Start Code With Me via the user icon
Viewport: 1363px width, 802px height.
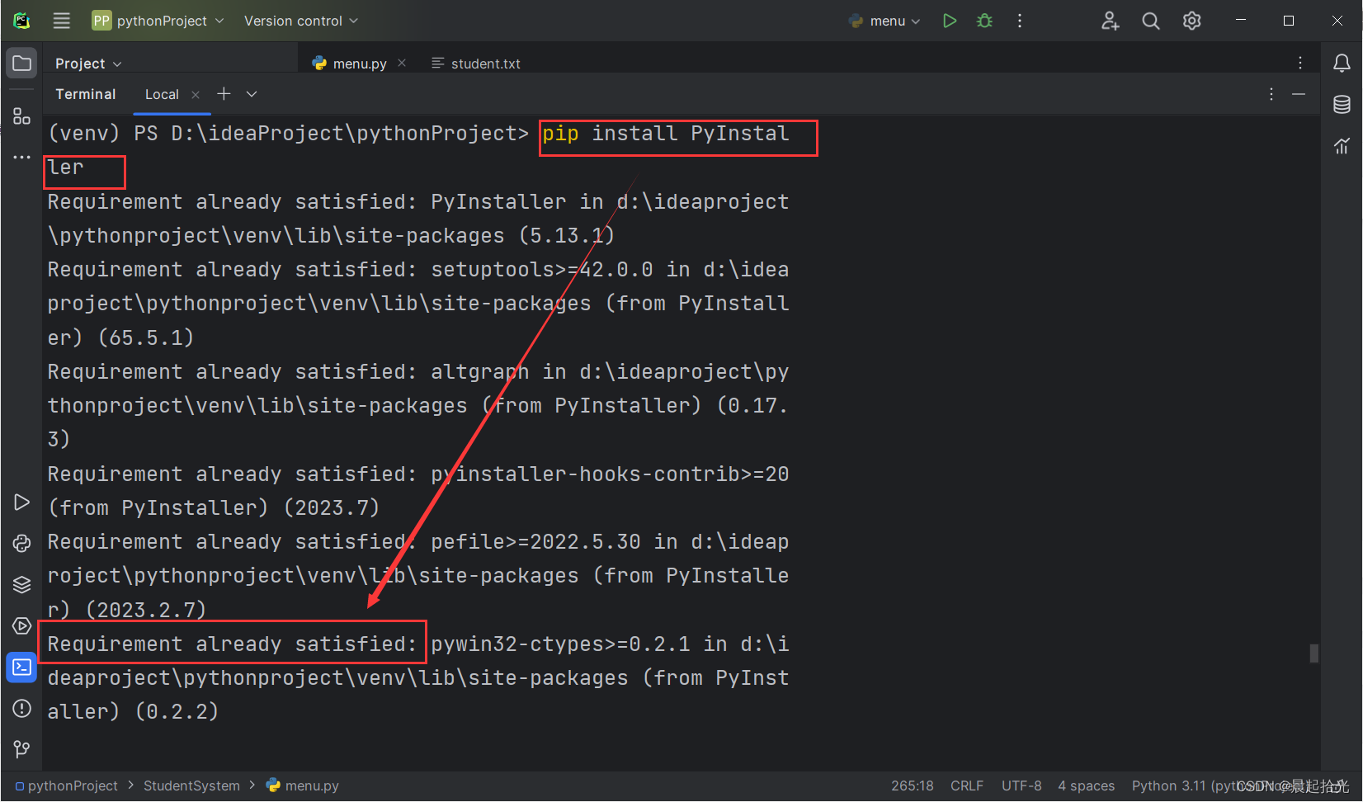pos(1110,21)
